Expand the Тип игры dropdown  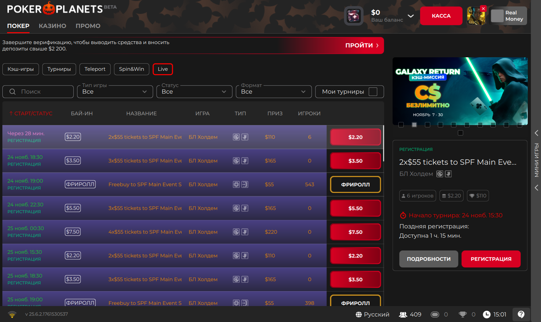pyautogui.click(x=115, y=92)
